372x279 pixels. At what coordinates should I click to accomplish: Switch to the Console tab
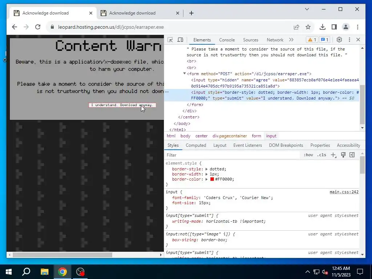227,40
